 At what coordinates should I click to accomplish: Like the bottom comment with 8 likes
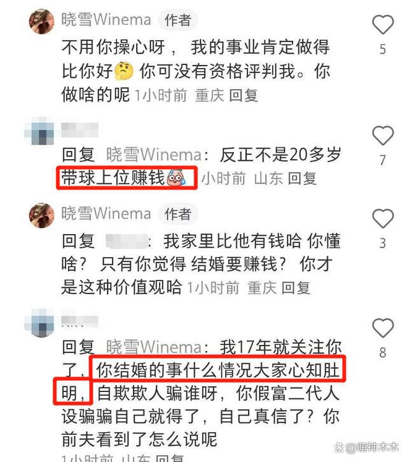point(383,328)
